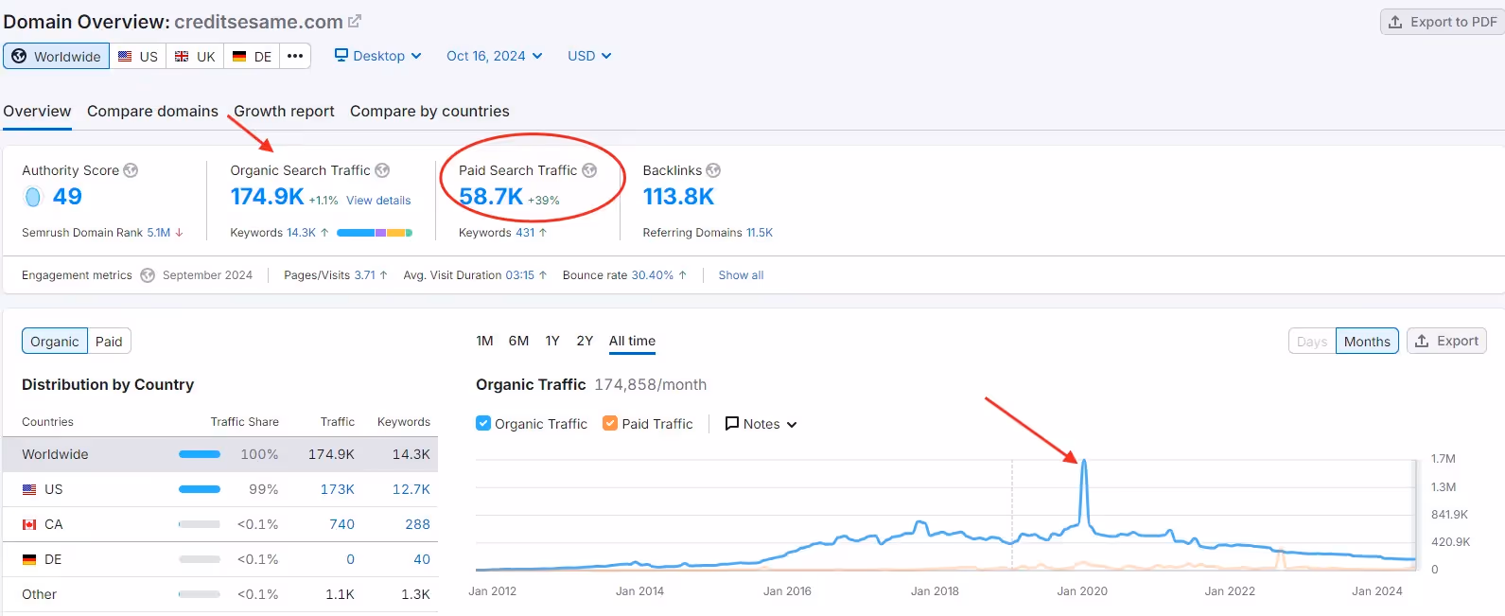Click the US flag in country table

[29, 489]
